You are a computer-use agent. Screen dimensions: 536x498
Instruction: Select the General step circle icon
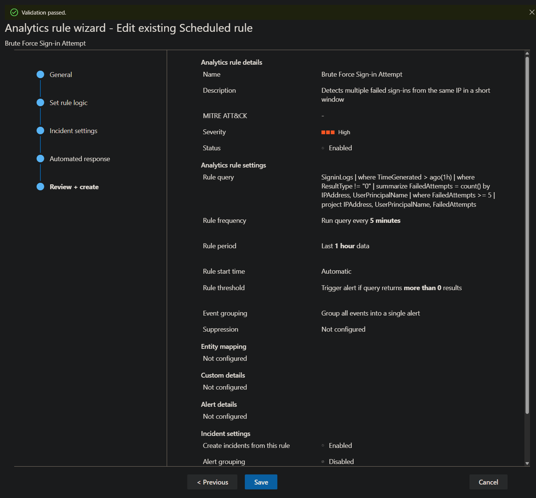tap(40, 74)
